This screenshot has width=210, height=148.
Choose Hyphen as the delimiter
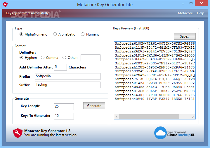[x=28, y=58]
